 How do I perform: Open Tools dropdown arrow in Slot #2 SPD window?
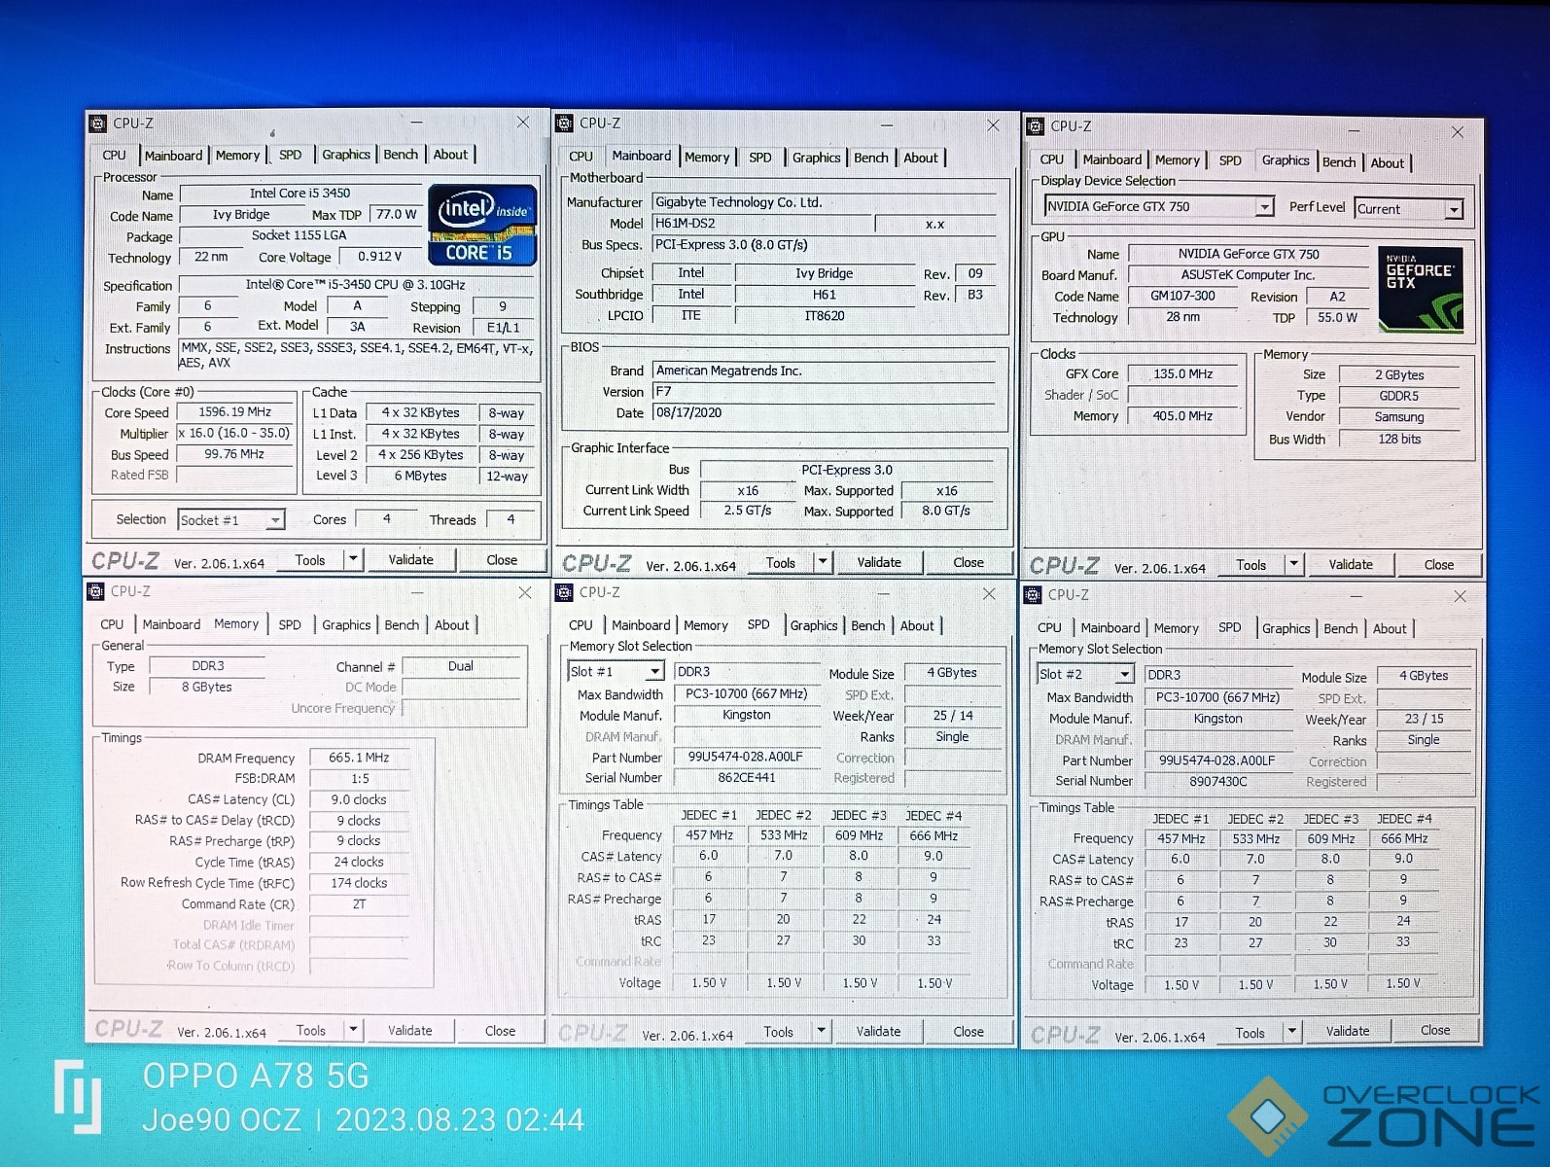tap(1292, 1032)
